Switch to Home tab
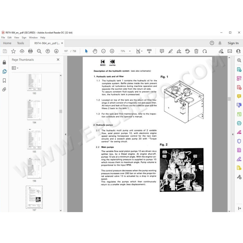Viewport: 243px width, 243px height. point(7,43)
